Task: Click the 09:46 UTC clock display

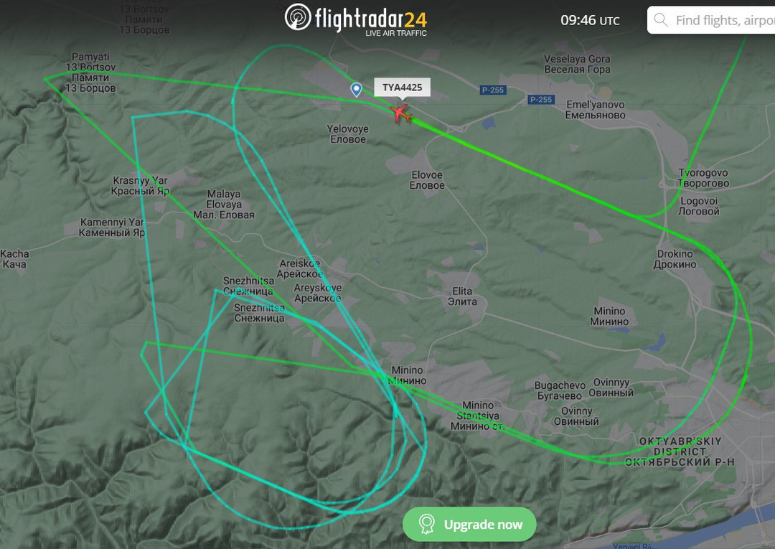Action: click(x=590, y=20)
